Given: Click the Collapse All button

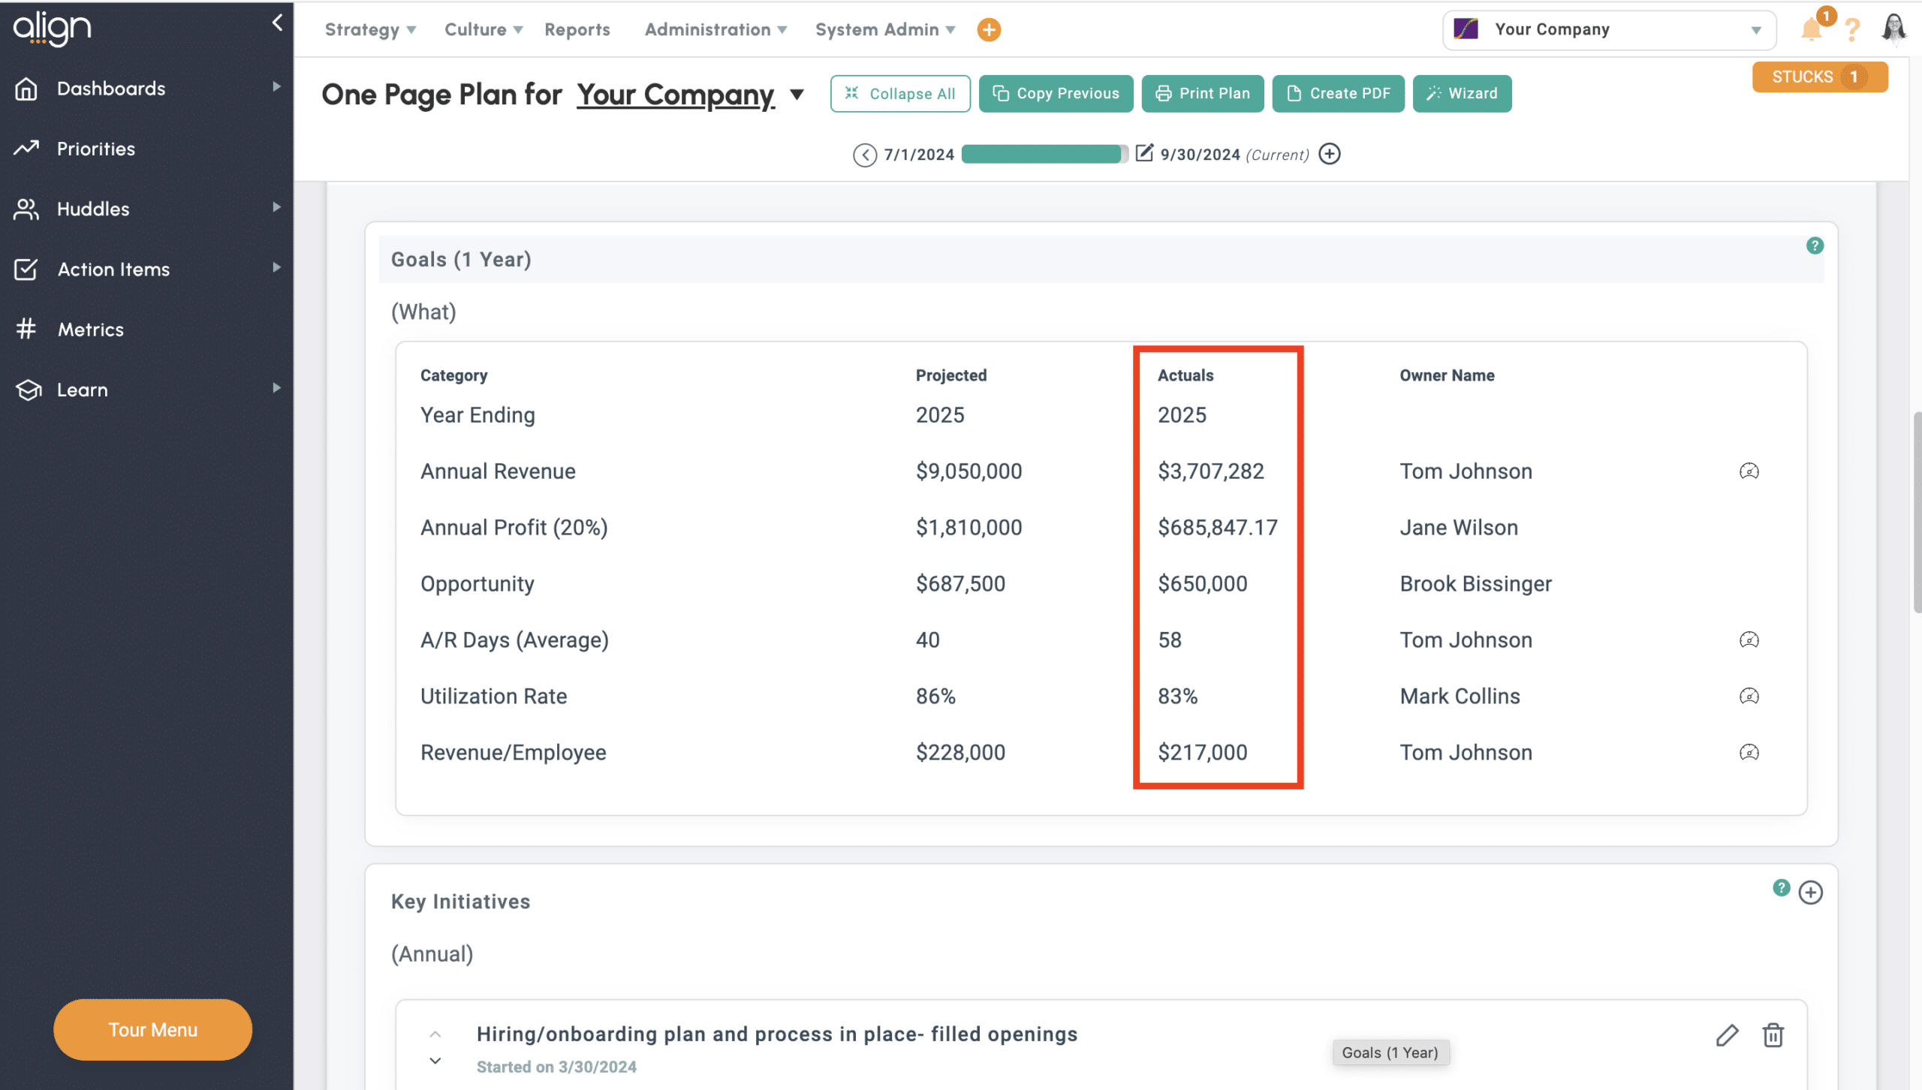Looking at the screenshot, I should pos(899,94).
